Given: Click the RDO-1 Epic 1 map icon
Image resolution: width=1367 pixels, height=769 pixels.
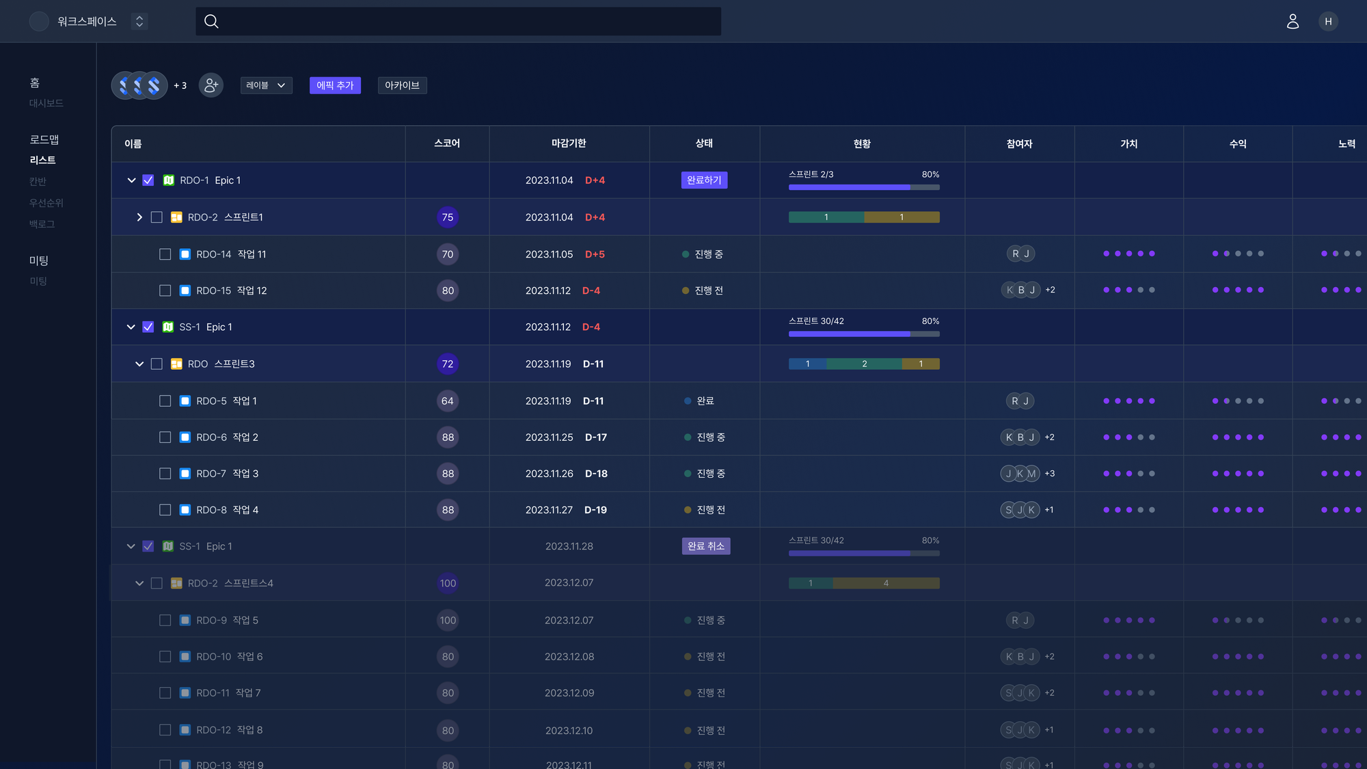Looking at the screenshot, I should click(168, 180).
